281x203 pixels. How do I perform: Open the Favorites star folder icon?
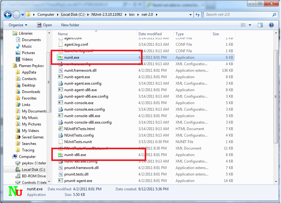[18, 98]
